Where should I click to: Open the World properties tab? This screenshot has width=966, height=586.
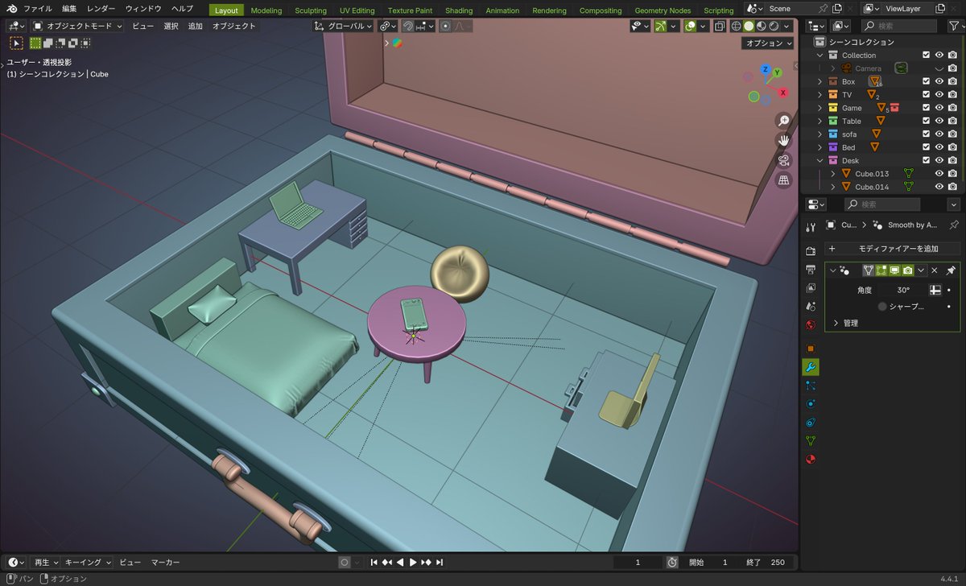pos(811,325)
